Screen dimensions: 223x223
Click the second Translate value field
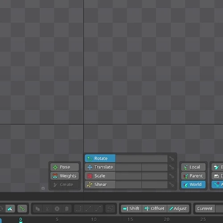pos(155,167)
